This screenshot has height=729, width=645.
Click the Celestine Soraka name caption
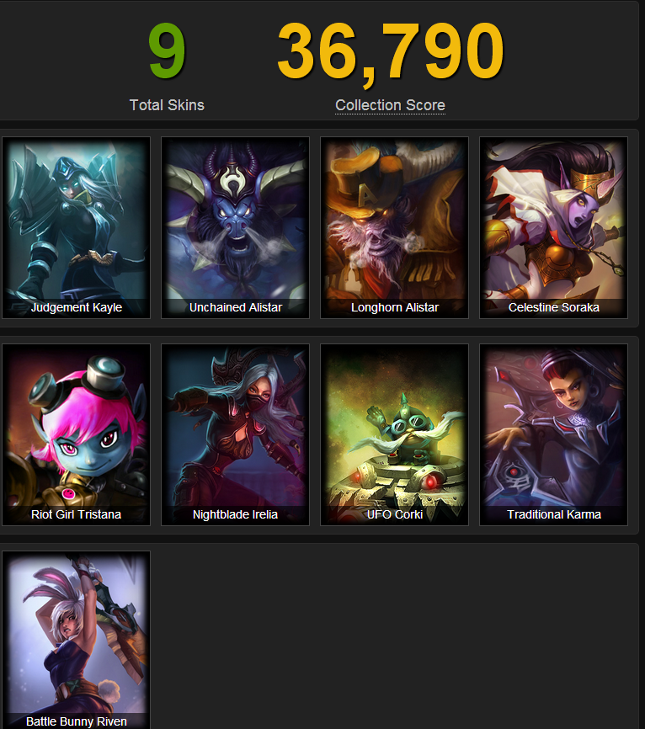pyautogui.click(x=554, y=307)
